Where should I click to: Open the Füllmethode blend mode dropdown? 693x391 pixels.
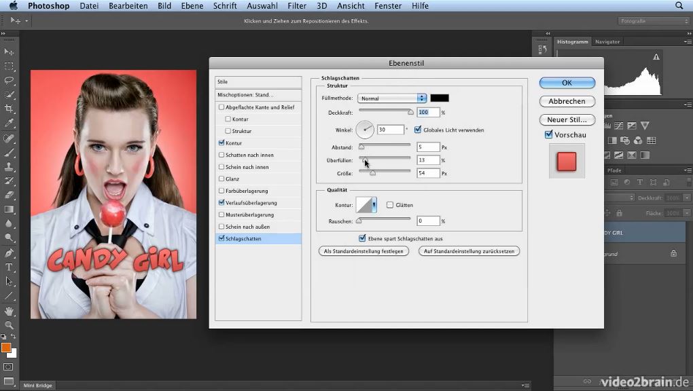392,98
